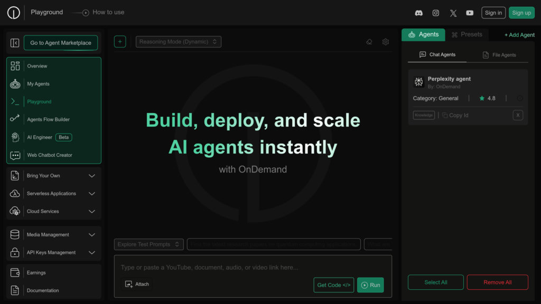Collapse the sidebar with panel icon
This screenshot has width=541, height=304.
point(15,43)
